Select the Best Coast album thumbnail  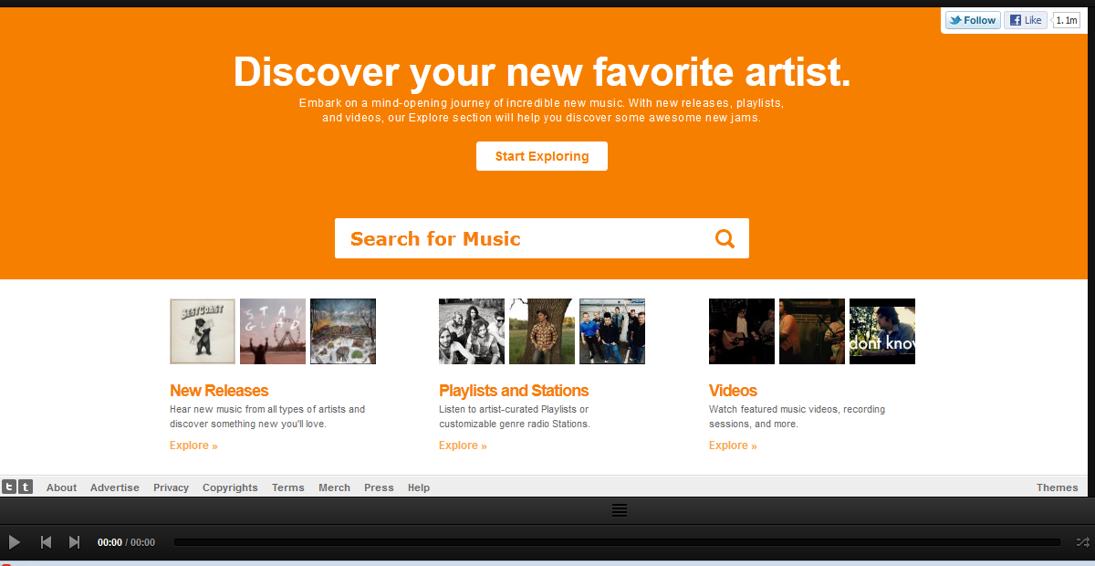203,331
